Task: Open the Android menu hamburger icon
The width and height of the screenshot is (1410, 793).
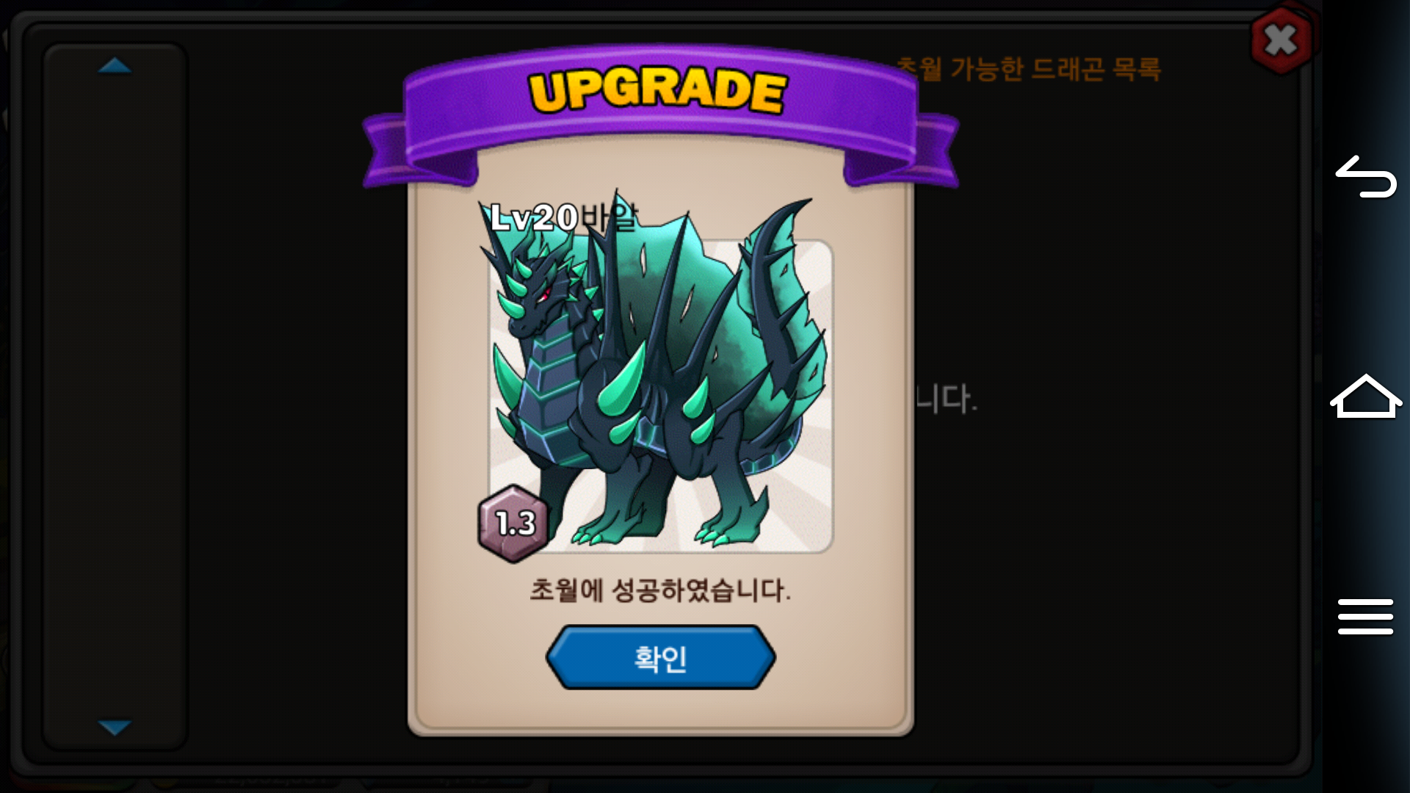Action: (1365, 616)
